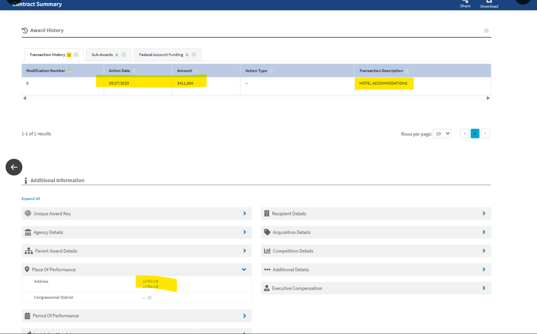This screenshot has width=537, height=334.
Task: Sort table by Action Date arrows
Action: click(x=134, y=71)
